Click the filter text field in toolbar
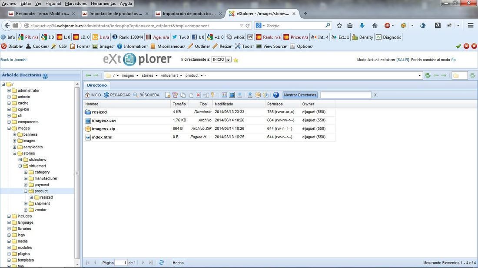The image size is (478, 268). click(x=346, y=95)
